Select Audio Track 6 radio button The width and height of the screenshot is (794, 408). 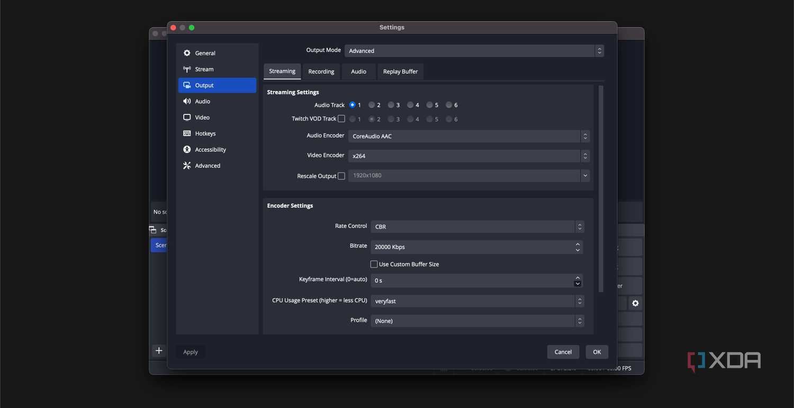point(449,105)
